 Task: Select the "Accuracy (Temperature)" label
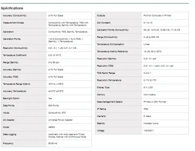tap(15, 91)
